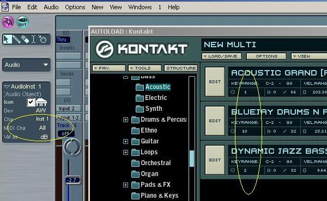Image resolution: width=327 pixels, height=201 pixels.
Task: Open the View menu in menu bar
Action: click(x=116, y=7)
